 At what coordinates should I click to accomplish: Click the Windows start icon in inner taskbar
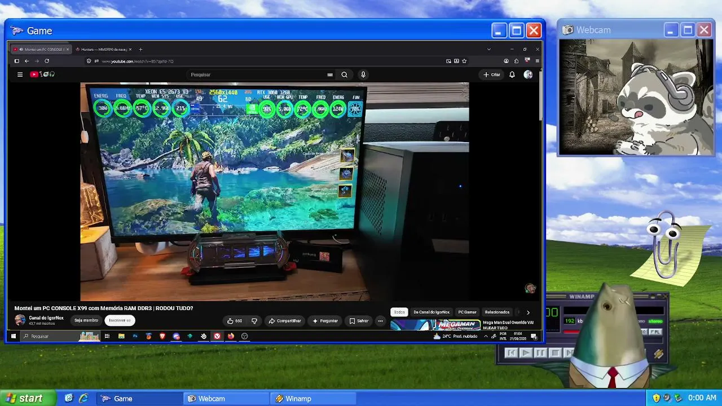click(x=13, y=336)
